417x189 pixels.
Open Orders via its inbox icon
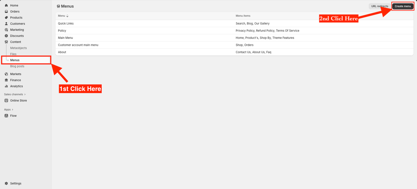(6, 11)
